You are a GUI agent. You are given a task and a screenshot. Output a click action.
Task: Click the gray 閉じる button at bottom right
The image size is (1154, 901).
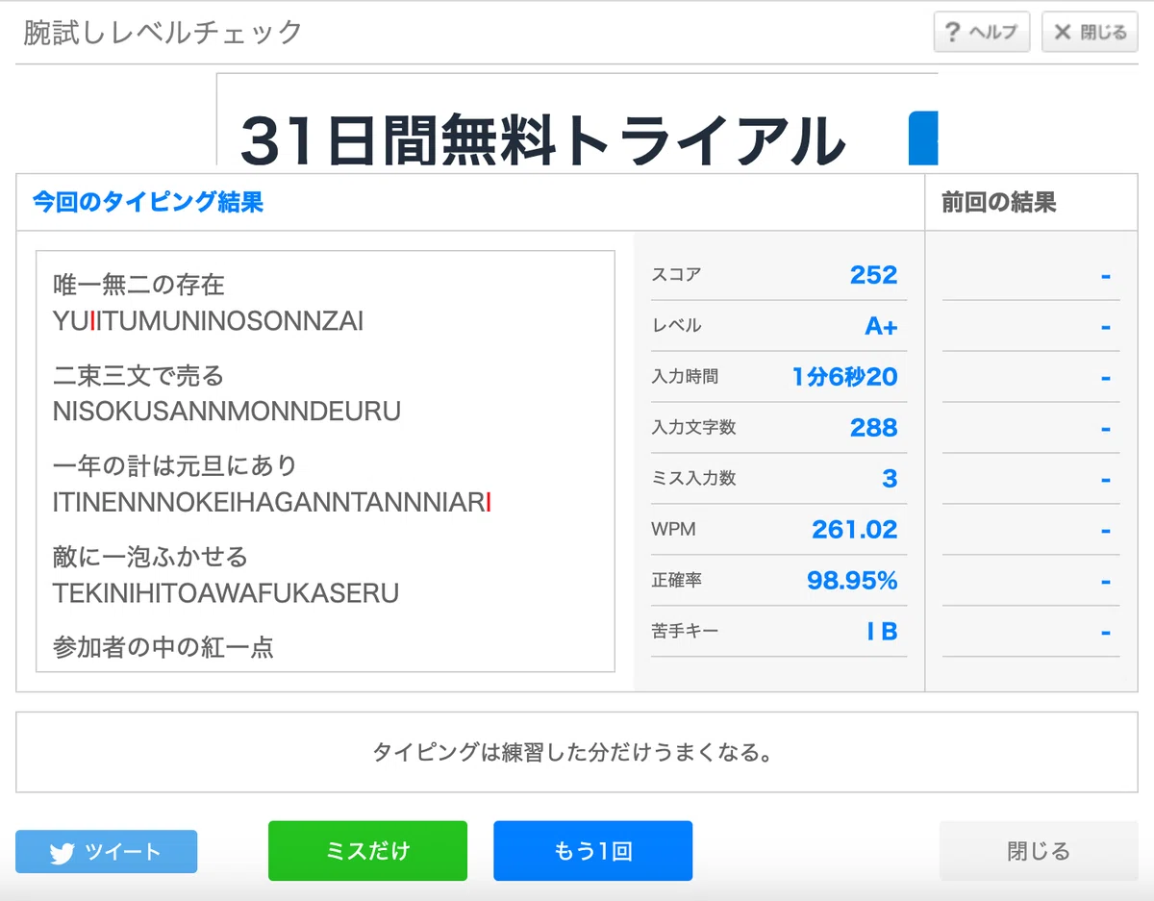1039,851
